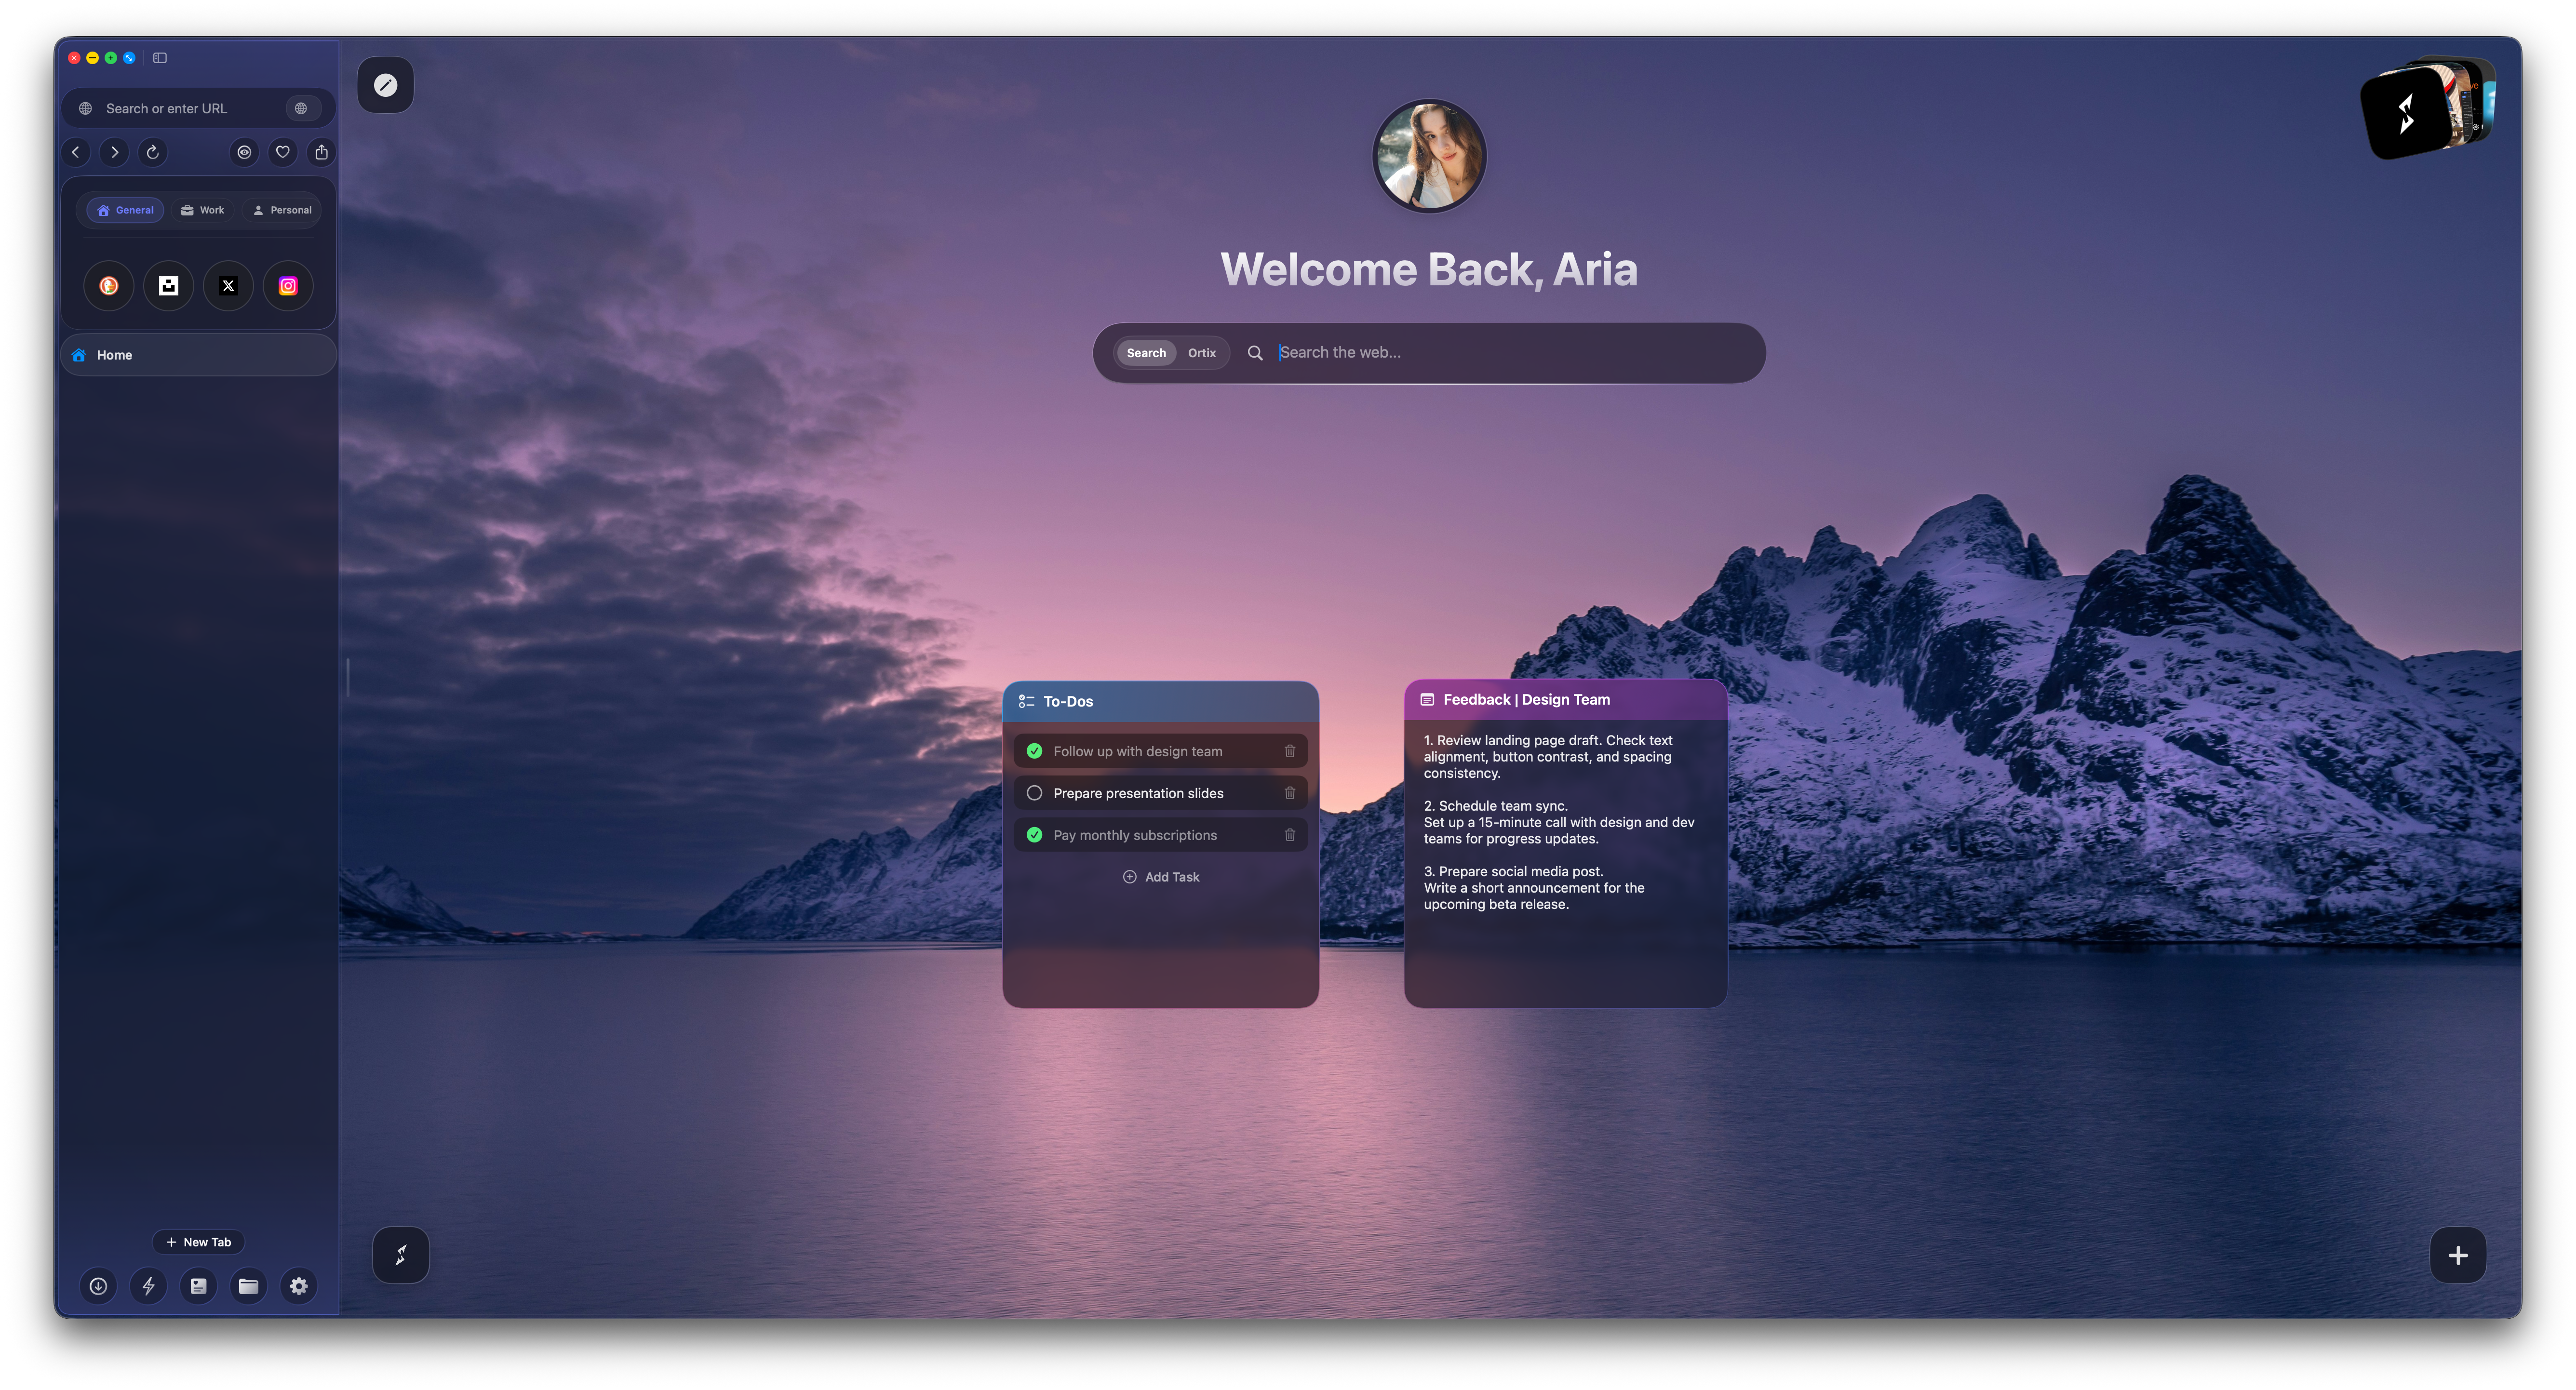Open the contacts card icon in sidebar
This screenshot has width=2576, height=1390.
[198, 1287]
